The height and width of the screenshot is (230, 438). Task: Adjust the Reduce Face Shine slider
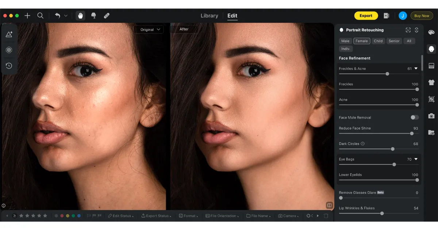point(412,134)
